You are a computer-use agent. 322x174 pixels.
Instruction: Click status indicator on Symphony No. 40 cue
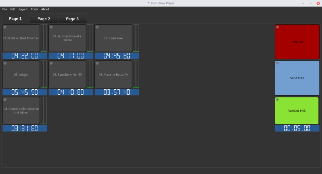51,63
